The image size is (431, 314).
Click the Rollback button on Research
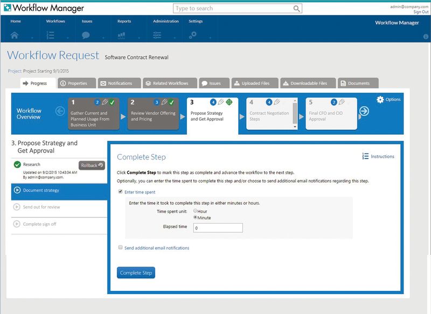tap(92, 165)
